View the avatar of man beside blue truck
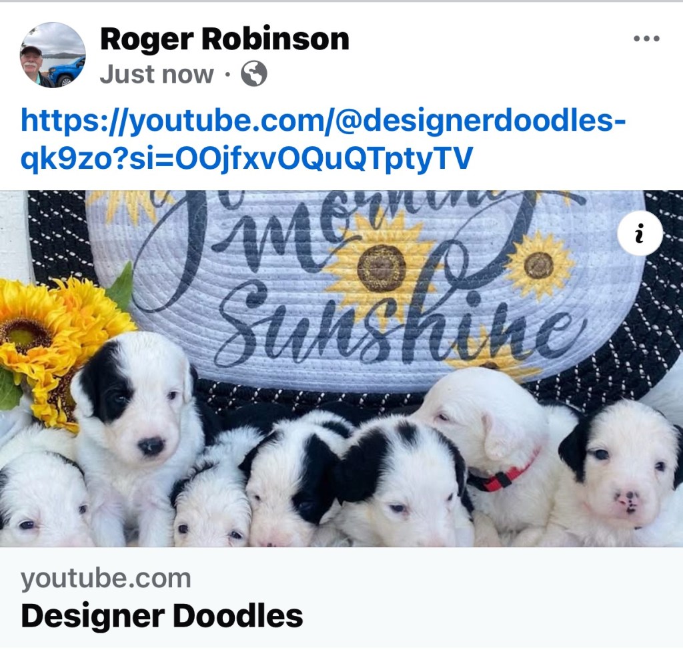Viewport: 683px width, 660px height. click(53, 55)
